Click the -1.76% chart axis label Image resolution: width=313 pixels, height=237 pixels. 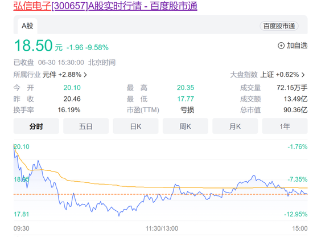[298, 146]
